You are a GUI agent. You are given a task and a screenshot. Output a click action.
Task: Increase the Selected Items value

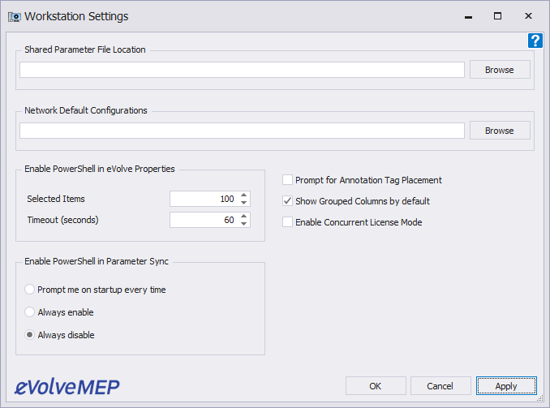pos(244,195)
